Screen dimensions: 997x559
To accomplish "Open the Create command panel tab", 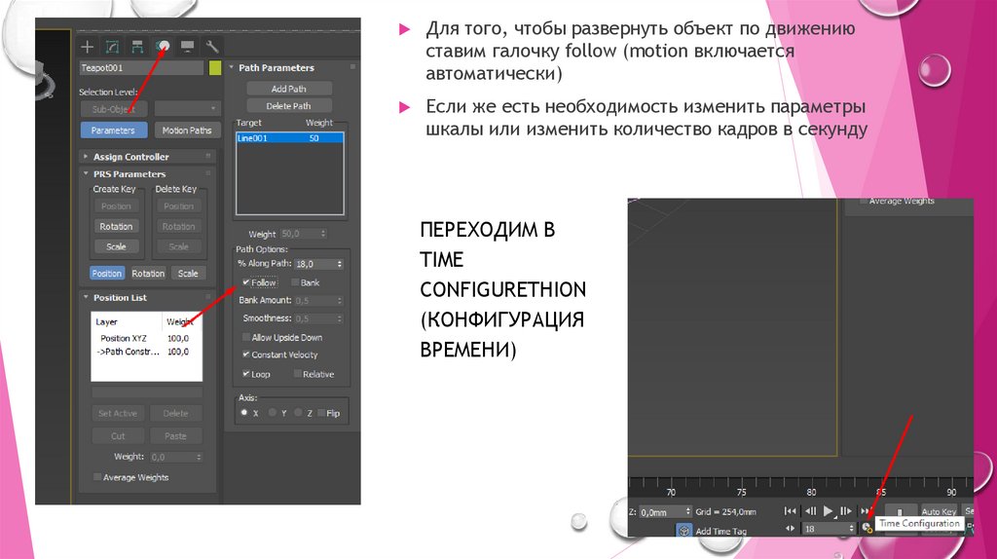I will pyautogui.click(x=87, y=47).
